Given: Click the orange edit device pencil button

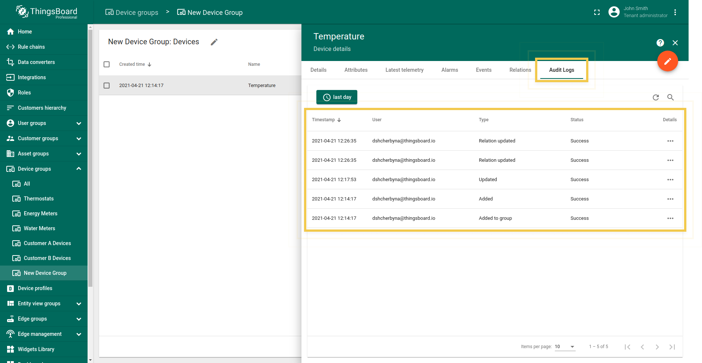Looking at the screenshot, I should point(667,61).
